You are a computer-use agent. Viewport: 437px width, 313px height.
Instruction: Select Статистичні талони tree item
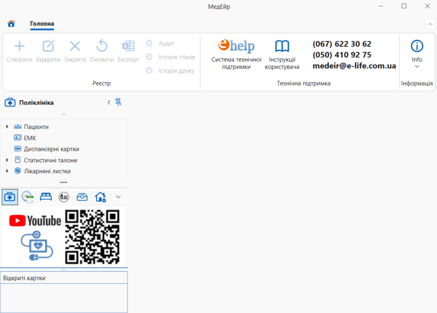point(50,160)
